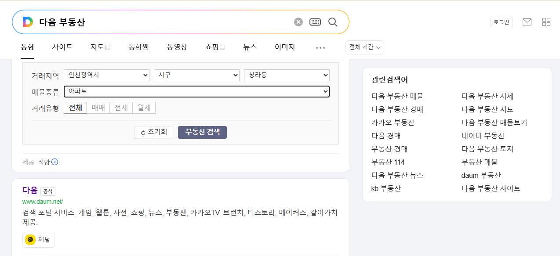Switch to the 동영상 tab
Screen dimensions: 560x256
pyautogui.click(x=177, y=47)
